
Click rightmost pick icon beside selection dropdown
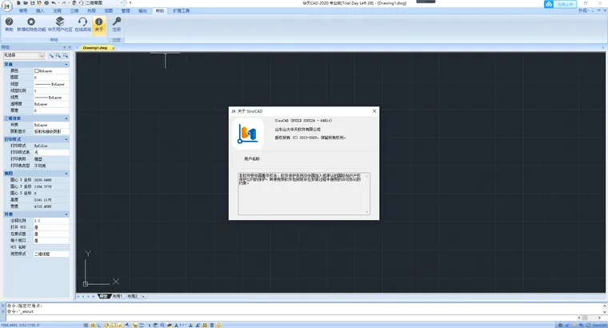coord(66,56)
